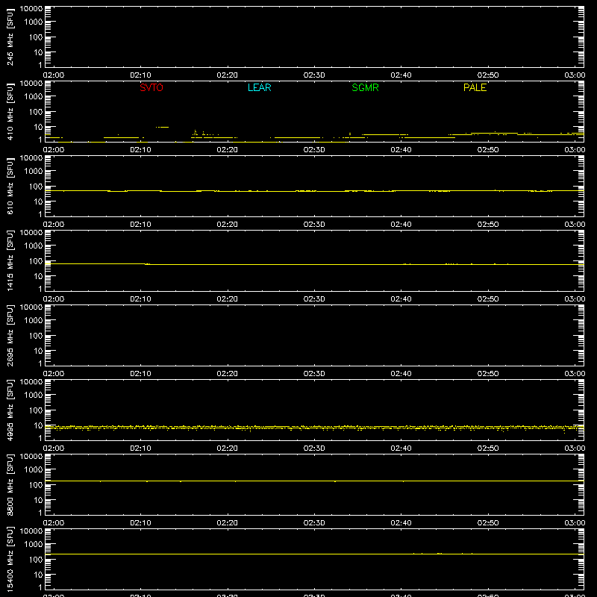Click the 1000 tick label on 2695 MHz axis
The width and height of the screenshot is (597, 597).
pos(34,321)
